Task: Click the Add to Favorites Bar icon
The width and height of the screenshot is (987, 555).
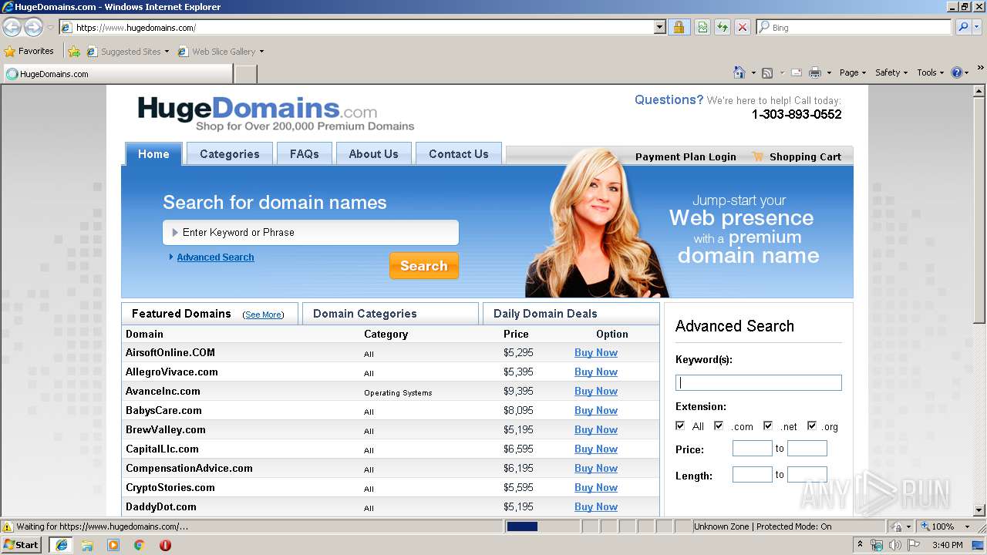Action: [74, 52]
